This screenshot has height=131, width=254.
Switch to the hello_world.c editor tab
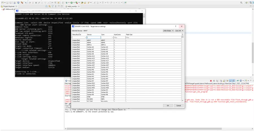72,6
